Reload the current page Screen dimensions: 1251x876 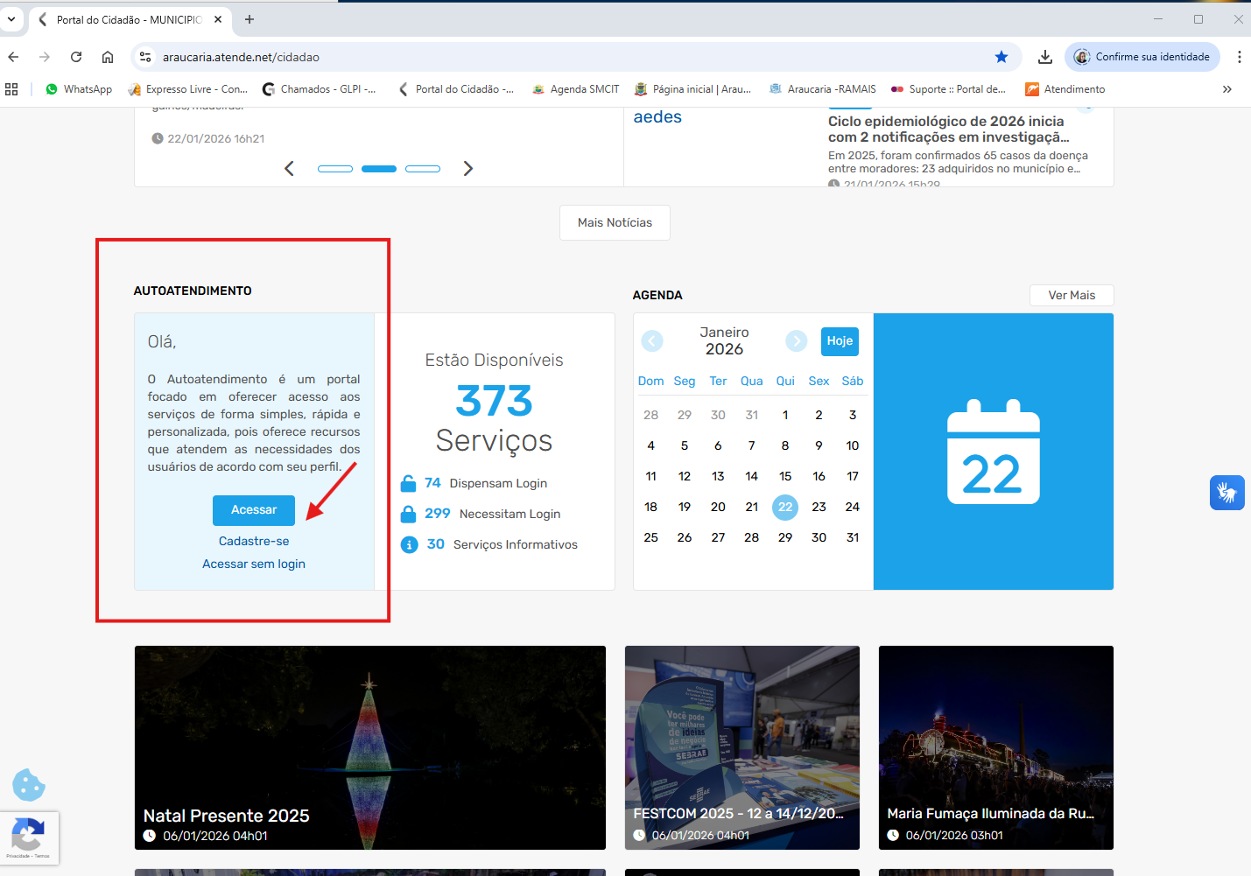pos(76,57)
